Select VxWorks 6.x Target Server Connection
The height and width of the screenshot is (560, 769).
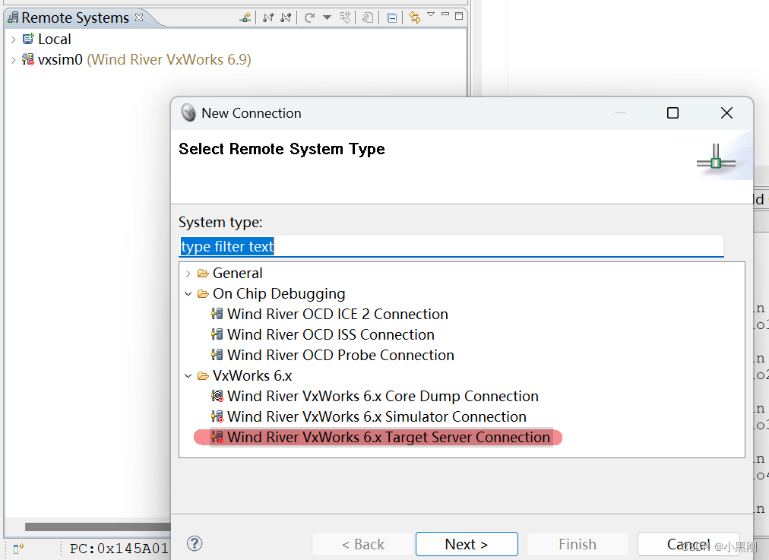[388, 438]
